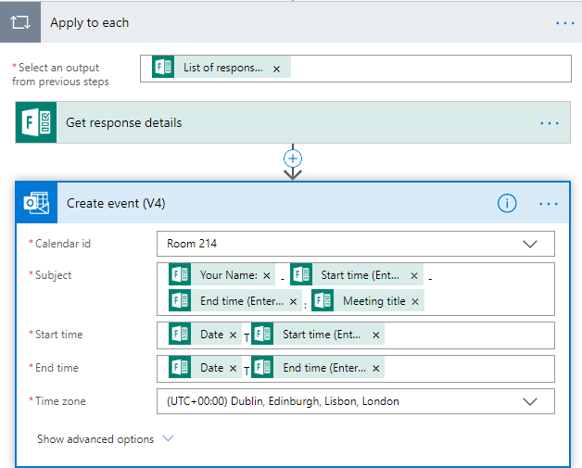Image resolution: width=582 pixels, height=468 pixels.
Task: Click empty area of End time input
Action: [x=468, y=369]
